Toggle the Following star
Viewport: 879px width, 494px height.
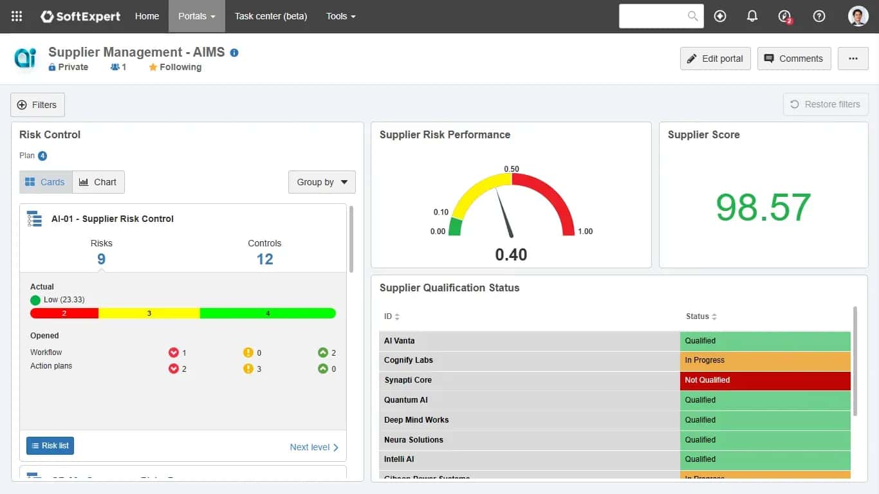(x=153, y=67)
